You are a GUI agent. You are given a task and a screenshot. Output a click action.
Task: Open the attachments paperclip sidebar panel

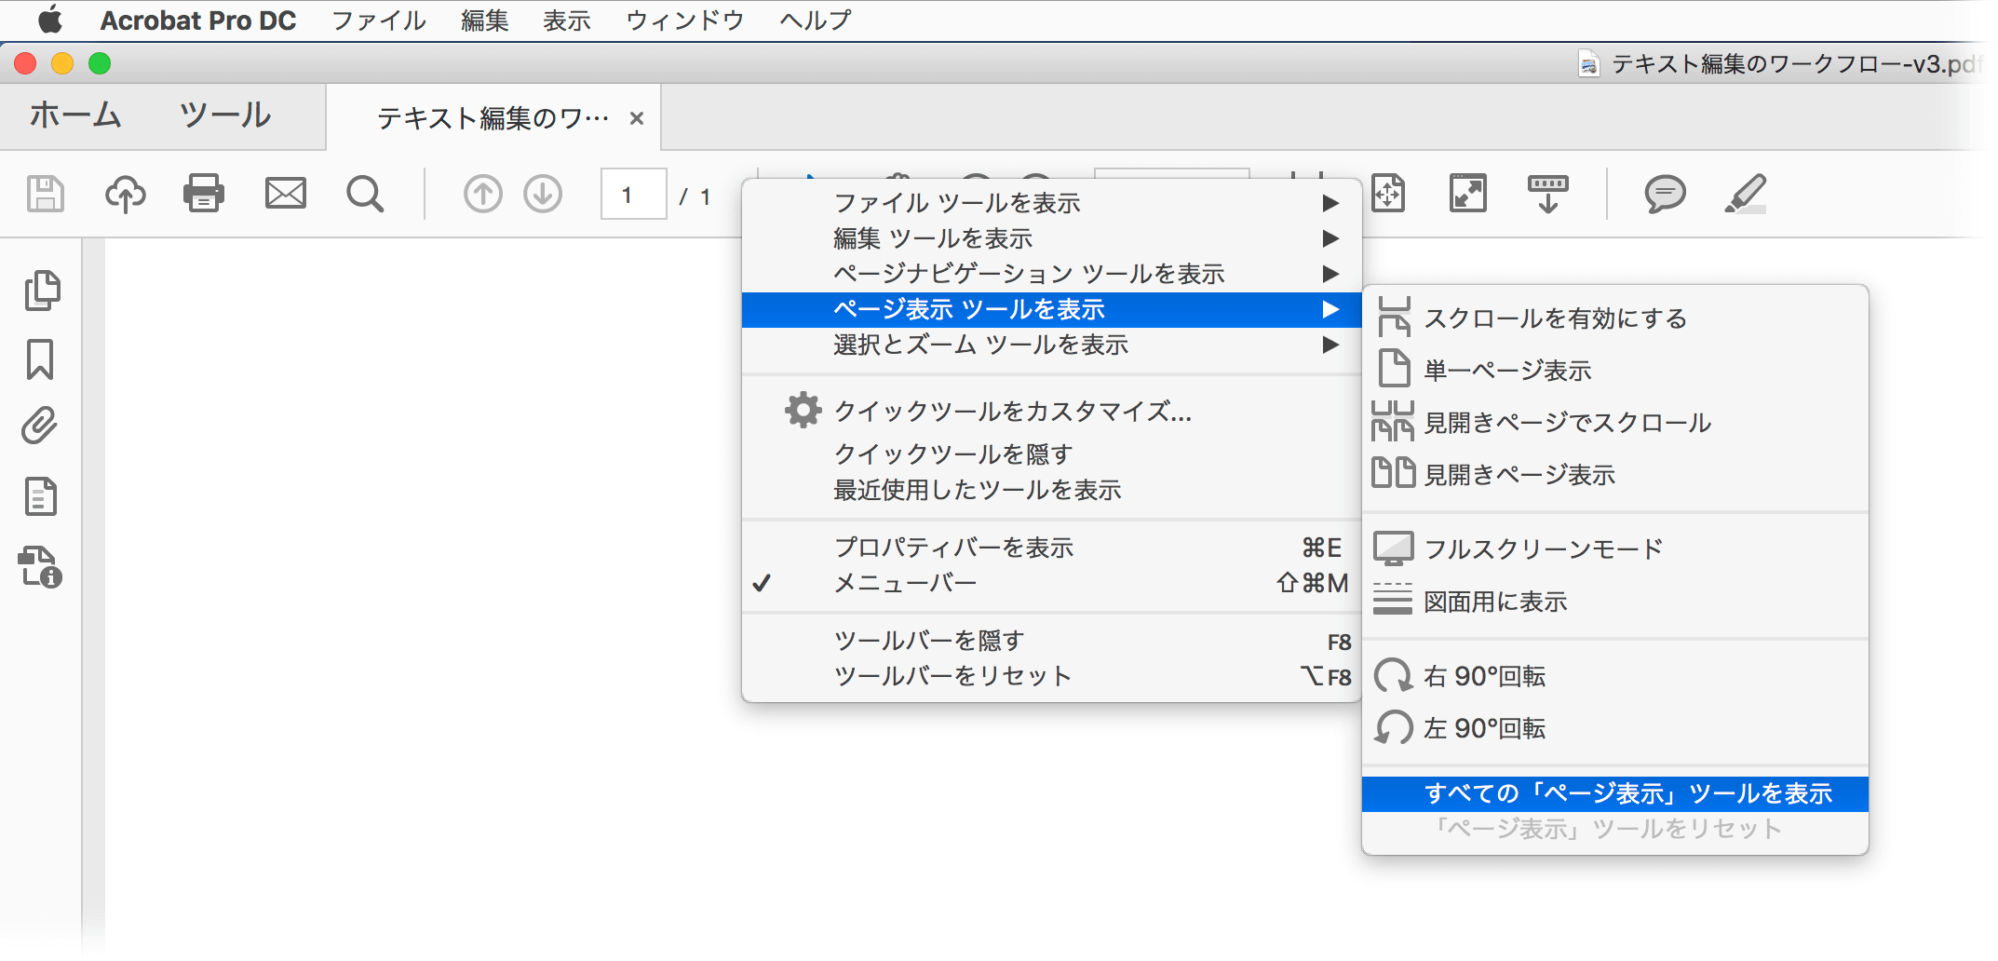pyautogui.click(x=40, y=426)
